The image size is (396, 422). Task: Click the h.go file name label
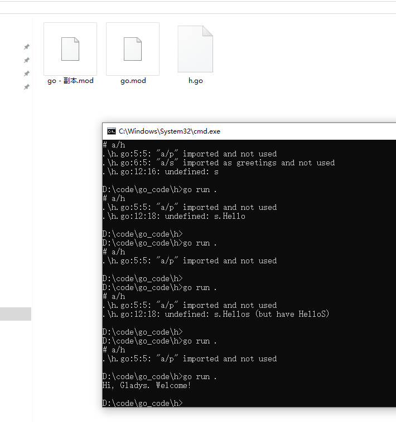pyautogui.click(x=195, y=81)
